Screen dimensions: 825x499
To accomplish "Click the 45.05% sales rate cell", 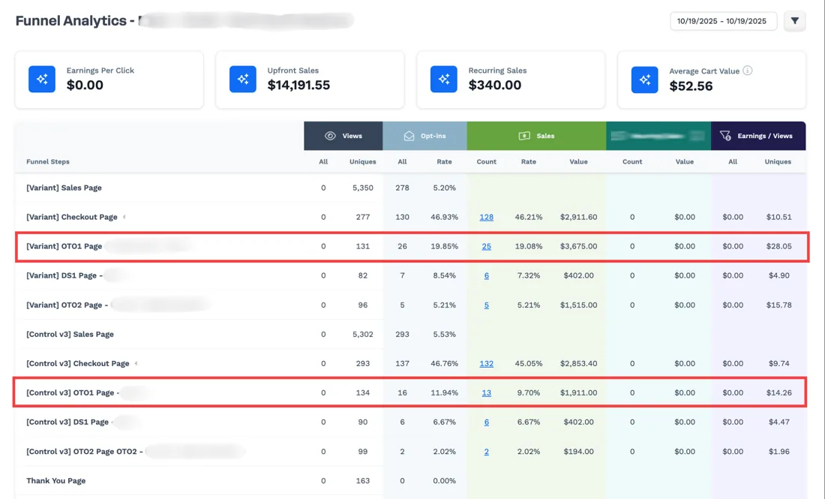I will (x=528, y=363).
